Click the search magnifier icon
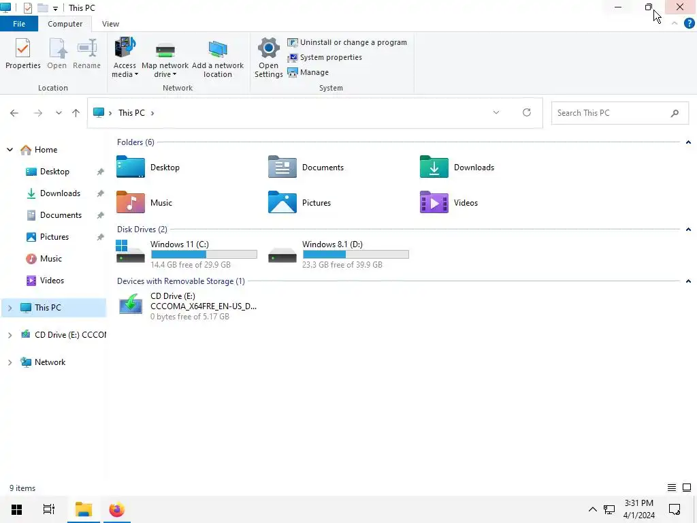This screenshot has height=523, width=697. 675,113
